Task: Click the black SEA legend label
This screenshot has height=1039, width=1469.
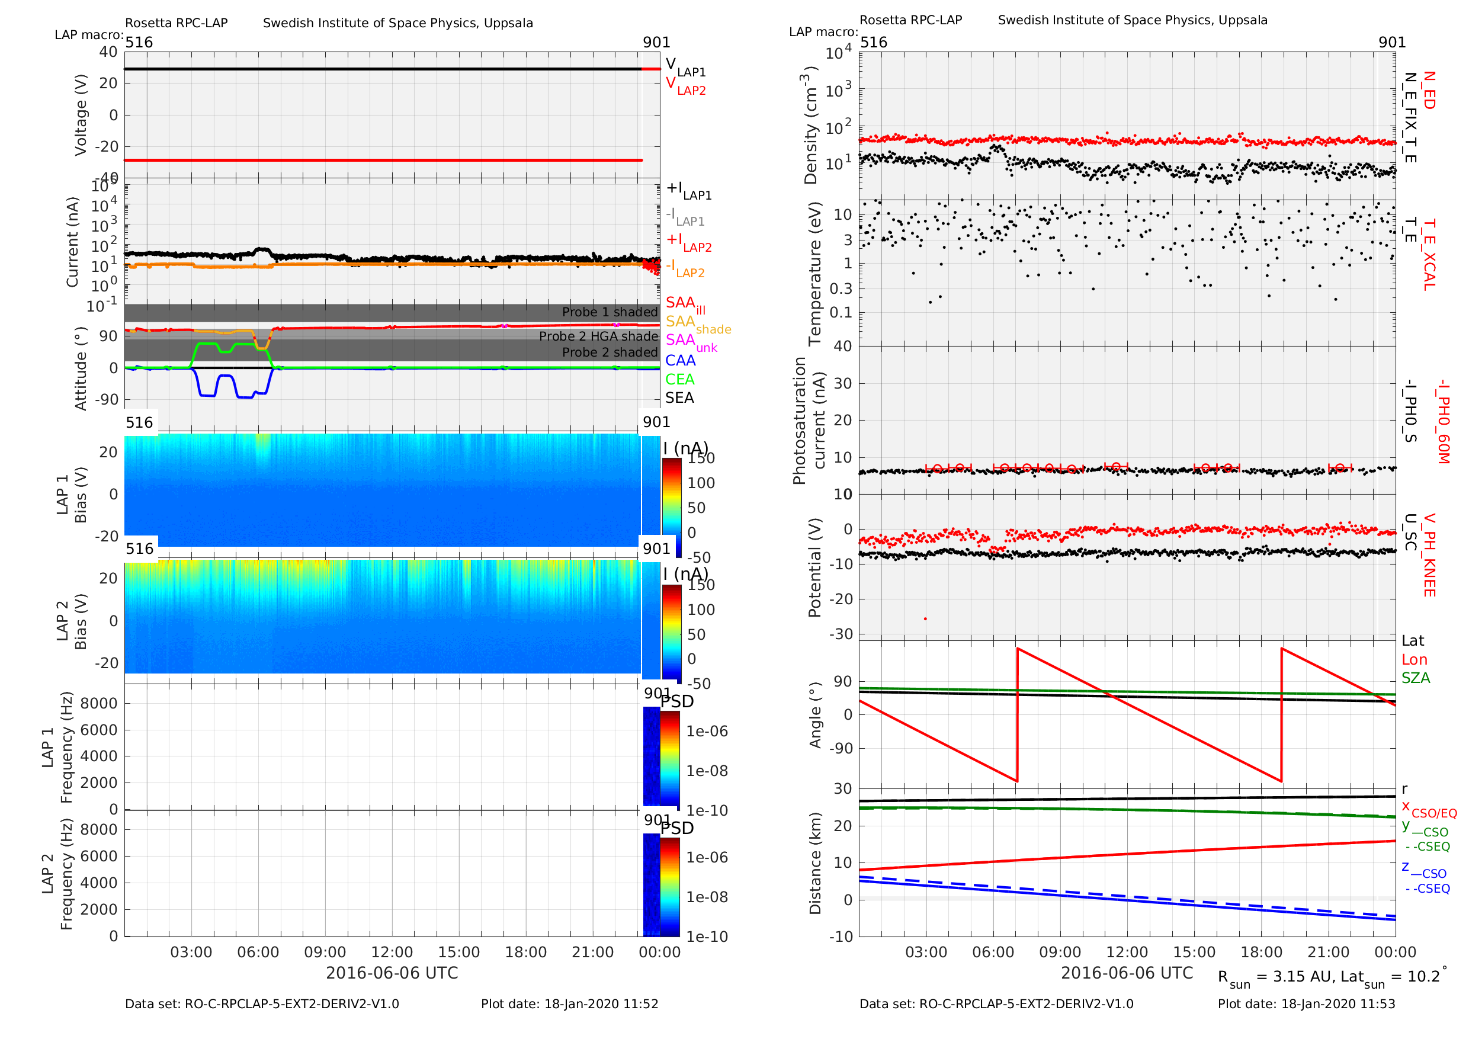Action: 679,398
